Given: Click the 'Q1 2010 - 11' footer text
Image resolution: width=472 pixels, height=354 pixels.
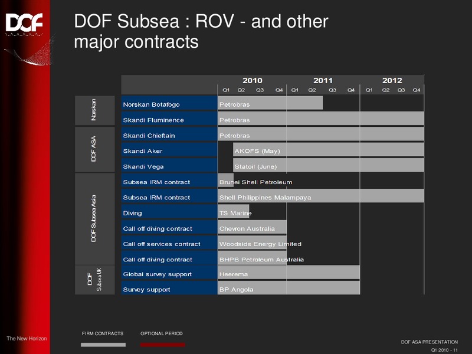Looking at the screenshot, I should (x=444, y=350).
